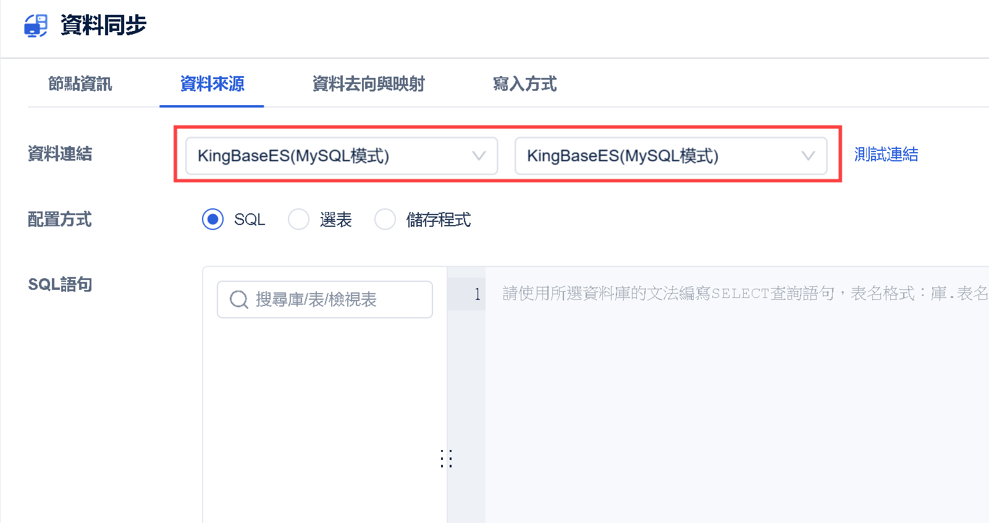Switch to the 資料來源 tab

point(212,84)
